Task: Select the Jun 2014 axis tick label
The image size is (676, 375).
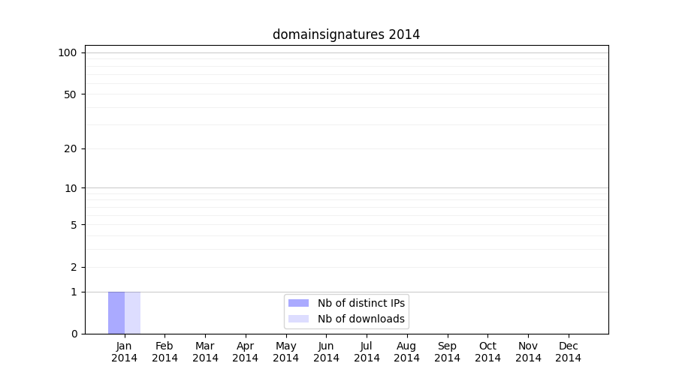Action: pos(326,352)
